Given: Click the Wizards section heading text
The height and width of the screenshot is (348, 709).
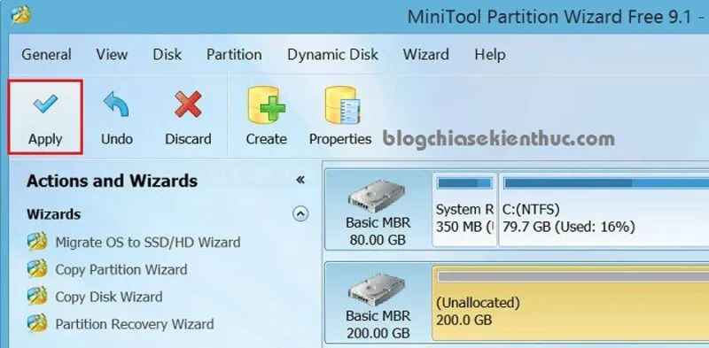Looking at the screenshot, I should 54,213.
